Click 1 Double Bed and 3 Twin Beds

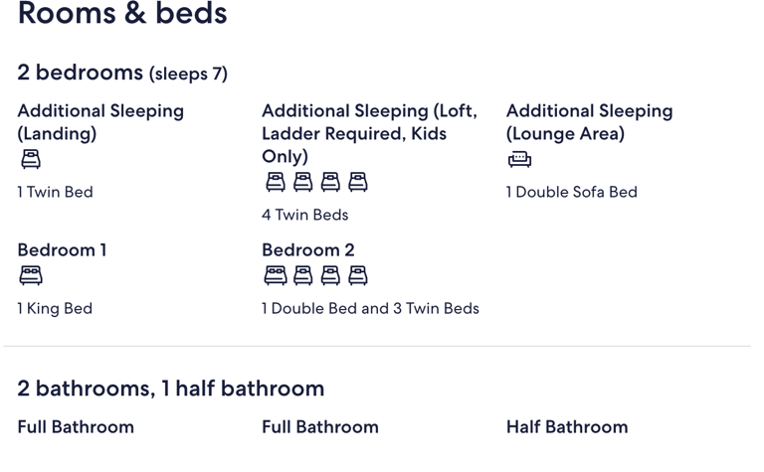[370, 308]
